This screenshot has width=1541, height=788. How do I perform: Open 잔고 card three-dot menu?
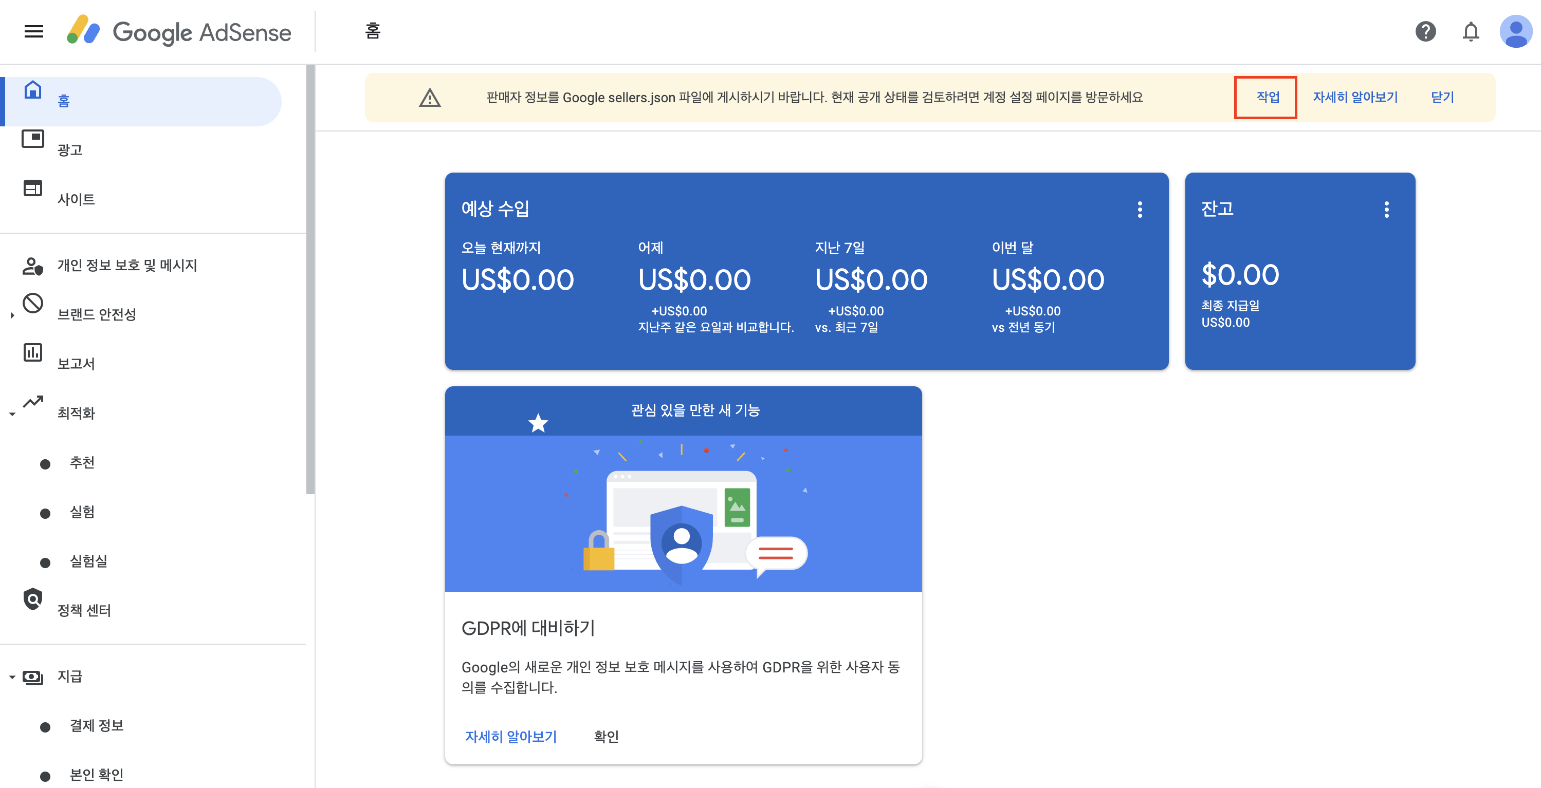pyautogui.click(x=1386, y=209)
